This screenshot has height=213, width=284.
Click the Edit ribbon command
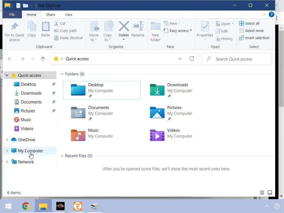(x=222, y=31)
